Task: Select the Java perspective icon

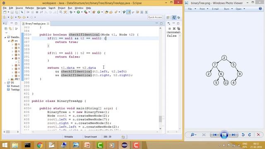Action: coord(174,17)
